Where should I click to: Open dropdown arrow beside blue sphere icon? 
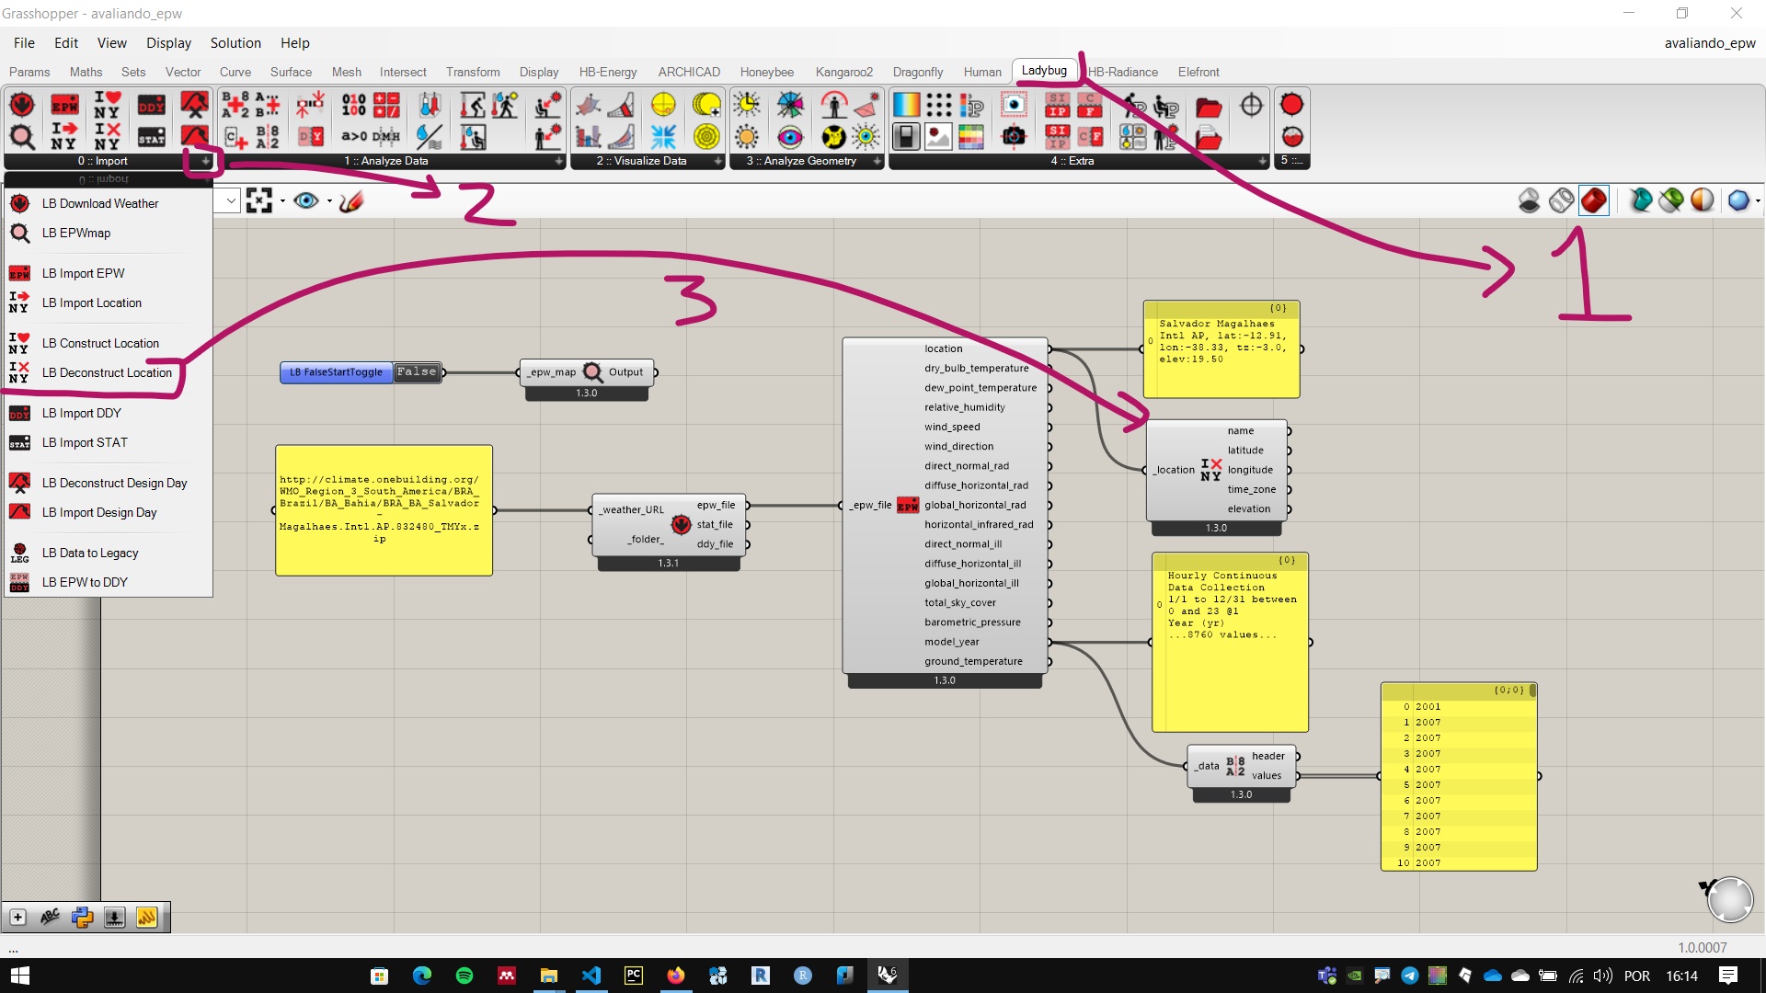[1758, 200]
